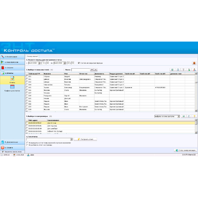Tick the highlighted first controller checkbox
198x198 pixels.
27,123
